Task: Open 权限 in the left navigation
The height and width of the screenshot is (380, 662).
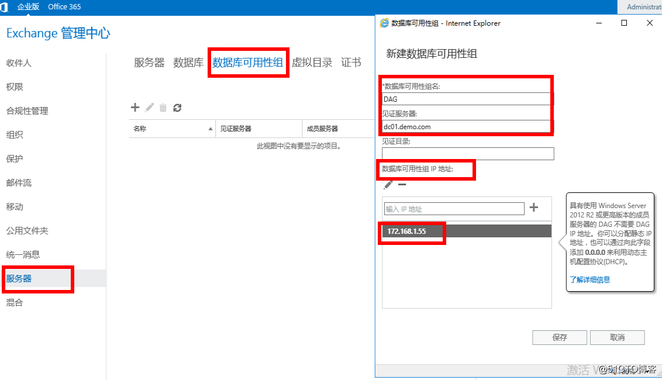Action: [15, 87]
